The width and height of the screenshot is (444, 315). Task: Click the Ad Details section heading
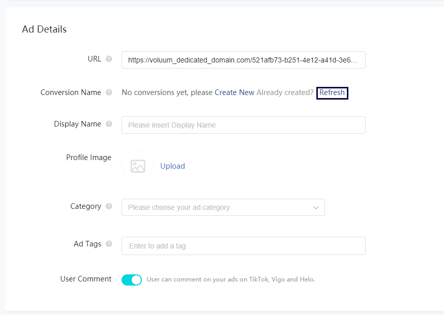(44, 29)
